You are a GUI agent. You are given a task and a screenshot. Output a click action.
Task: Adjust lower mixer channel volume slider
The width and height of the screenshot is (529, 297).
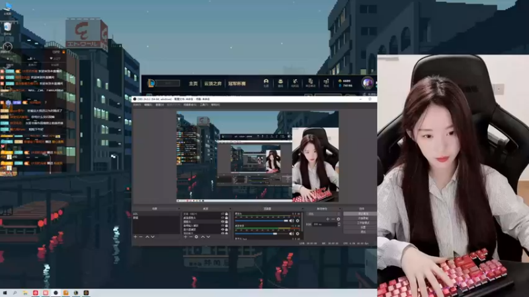coord(261,234)
